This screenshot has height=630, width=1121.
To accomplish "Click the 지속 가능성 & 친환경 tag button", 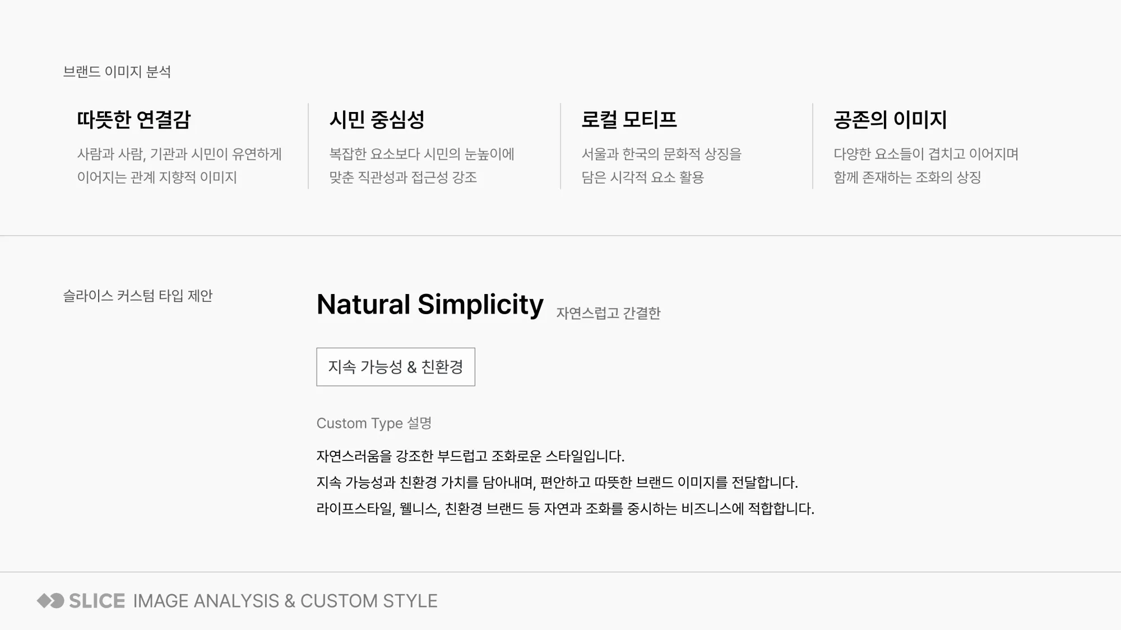I will point(396,367).
